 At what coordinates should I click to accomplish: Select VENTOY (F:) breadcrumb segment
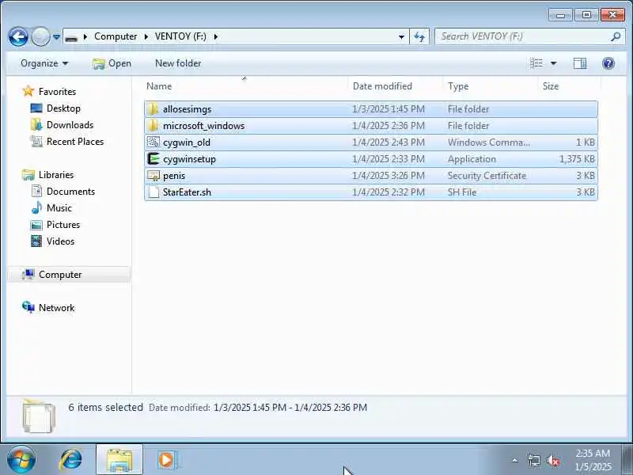click(x=180, y=36)
